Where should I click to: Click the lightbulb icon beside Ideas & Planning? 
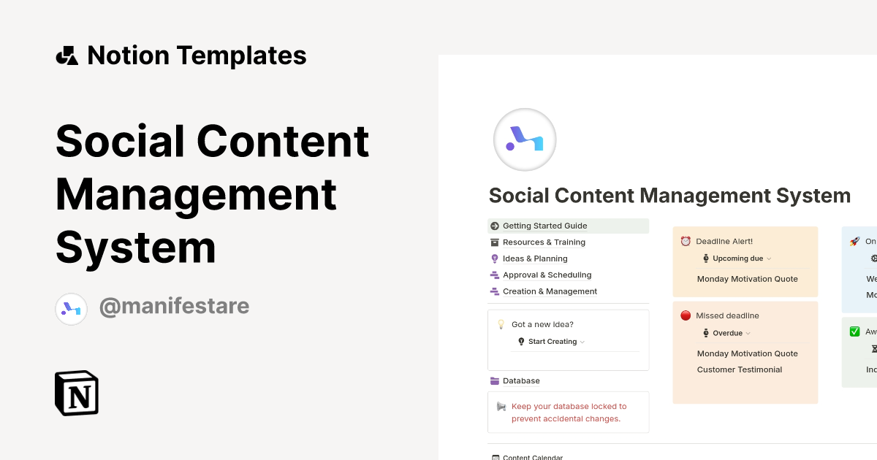click(x=495, y=258)
